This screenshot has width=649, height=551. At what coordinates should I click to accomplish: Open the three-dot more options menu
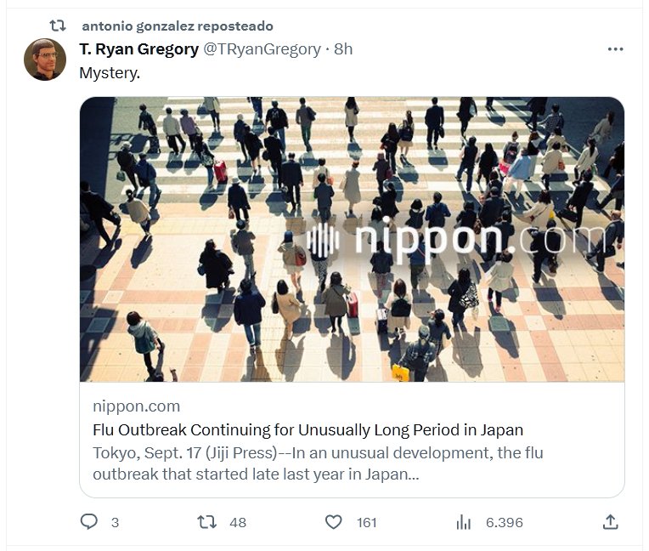616,49
